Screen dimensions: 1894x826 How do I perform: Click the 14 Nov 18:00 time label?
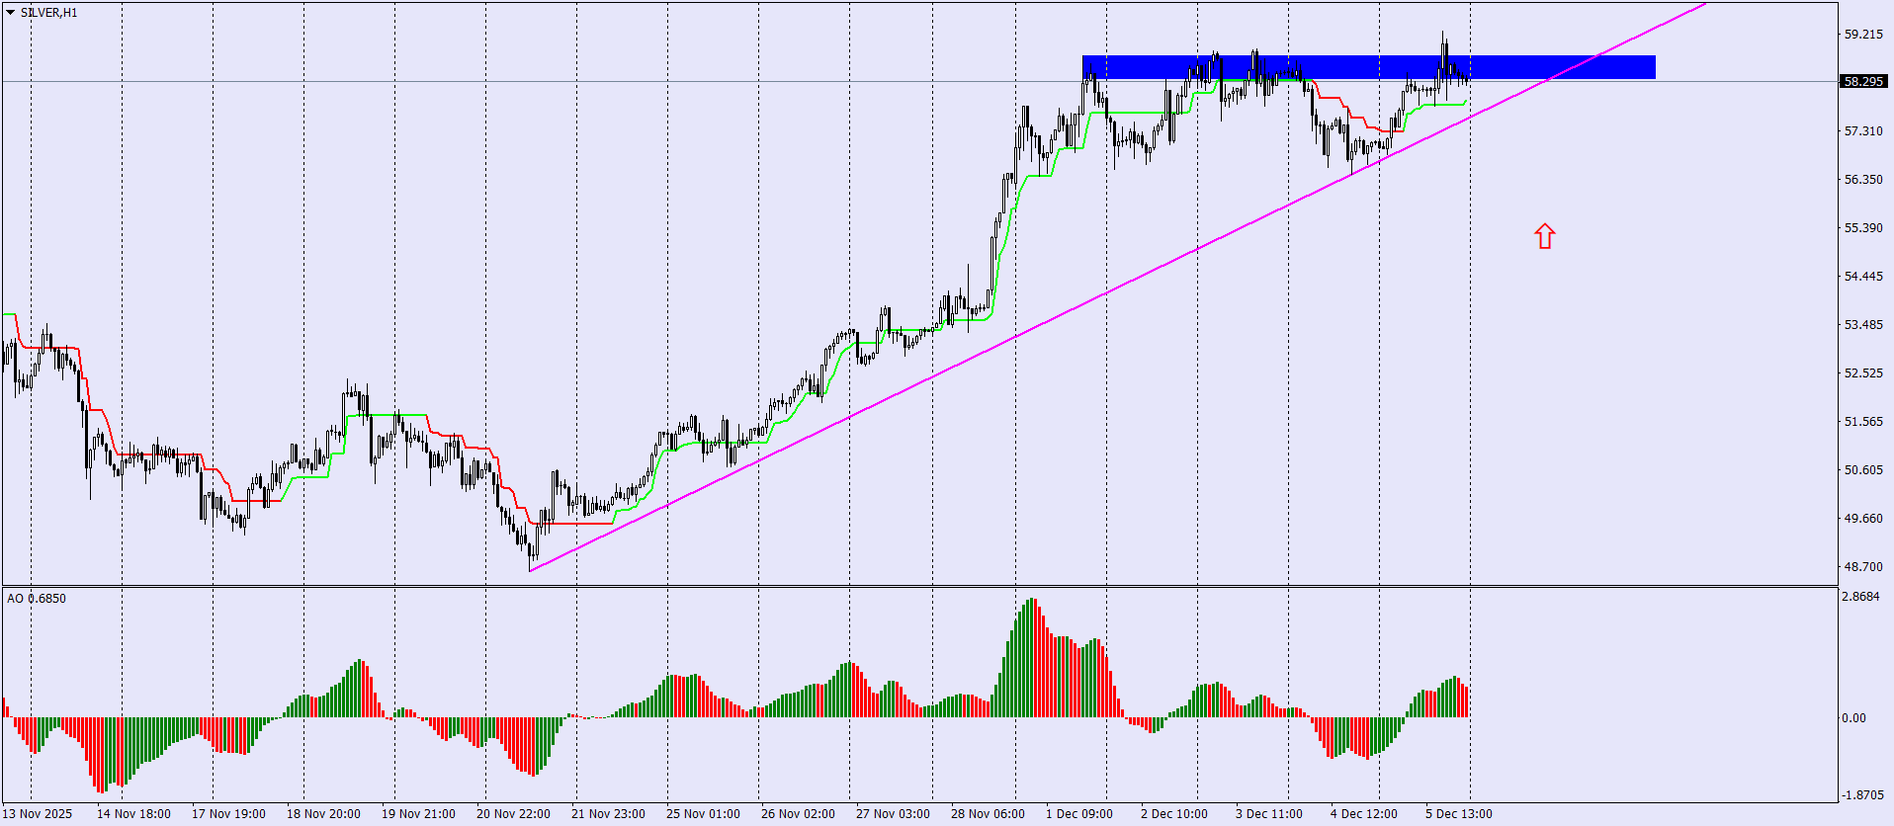click(x=133, y=814)
